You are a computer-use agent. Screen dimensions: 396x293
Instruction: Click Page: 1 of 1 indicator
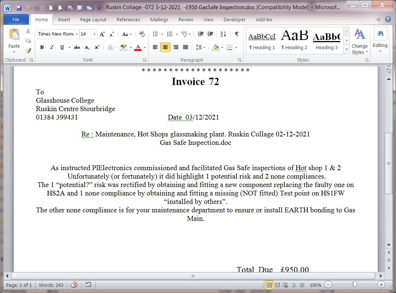19,285
